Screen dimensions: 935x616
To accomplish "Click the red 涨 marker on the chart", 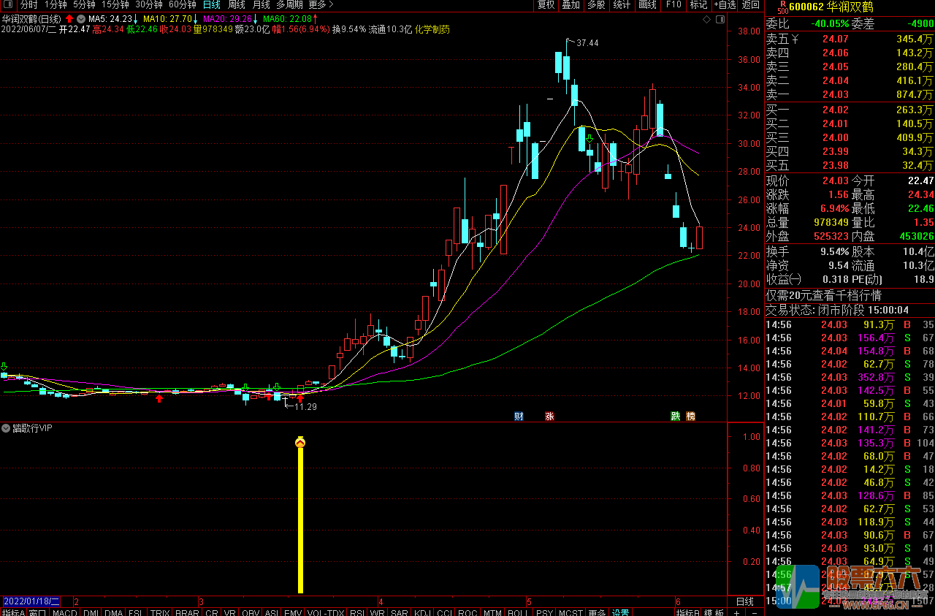I will 549,417.
